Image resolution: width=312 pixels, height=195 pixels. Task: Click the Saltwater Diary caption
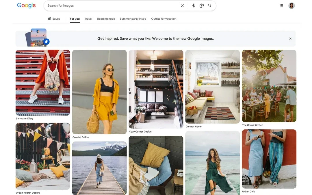point(25,119)
